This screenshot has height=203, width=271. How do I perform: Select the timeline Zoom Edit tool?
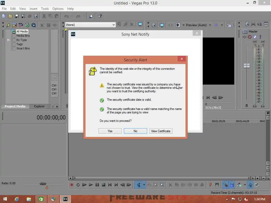[x=162, y=185]
